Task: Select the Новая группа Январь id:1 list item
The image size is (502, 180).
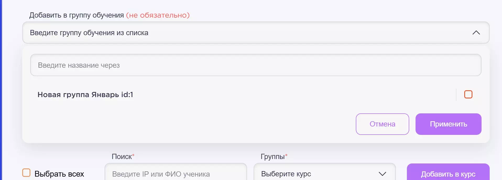Action: pyautogui.click(x=85, y=94)
